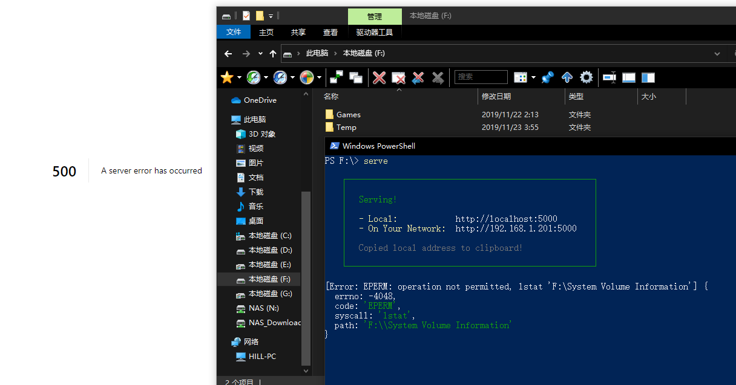Open the 文件 menu tab
Image resolution: width=736 pixels, height=385 pixels.
point(234,32)
